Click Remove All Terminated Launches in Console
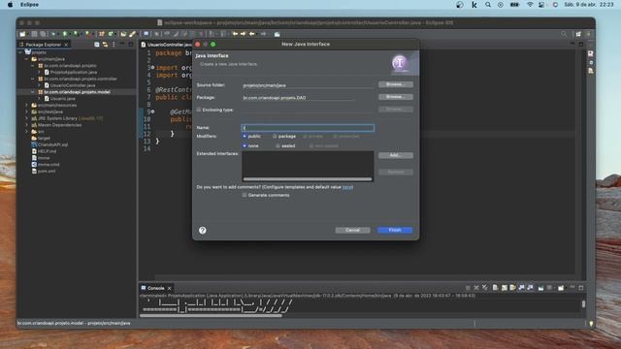Image resolution: width=621 pixels, height=349 pixels. point(485,288)
